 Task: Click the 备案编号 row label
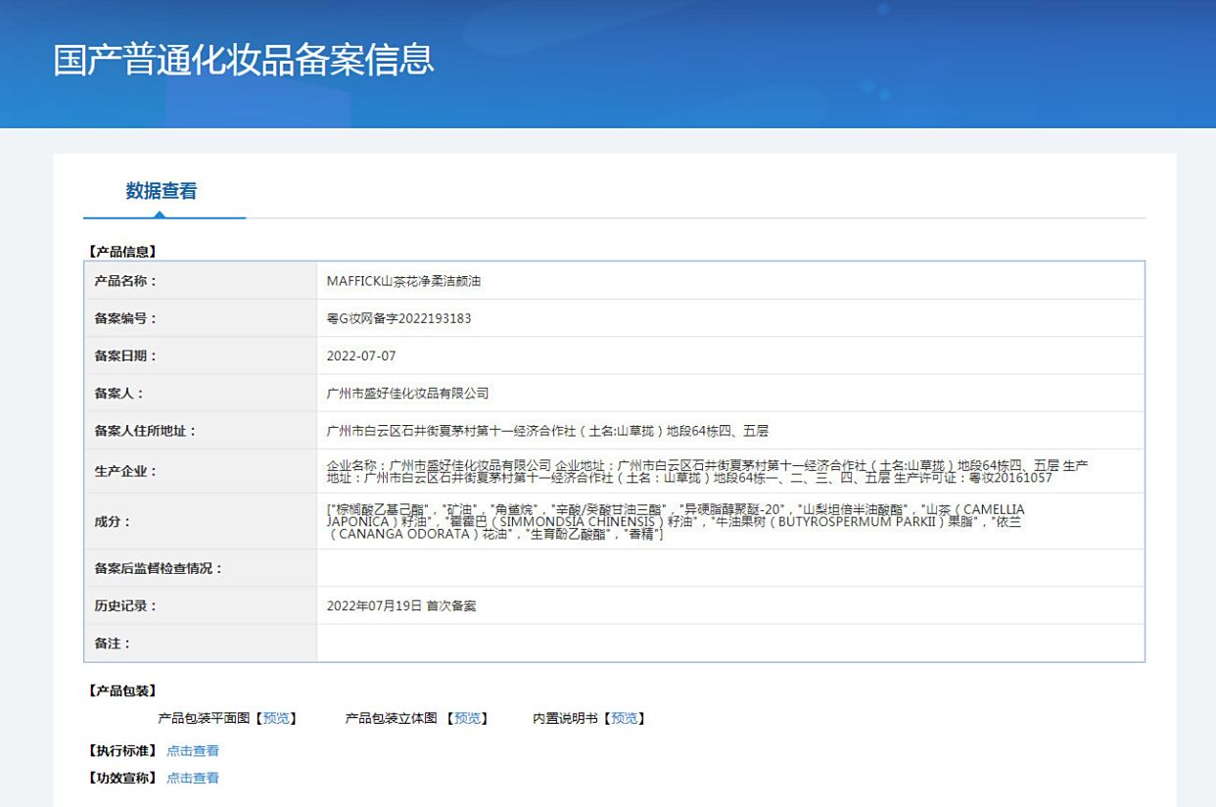pyautogui.click(x=125, y=318)
